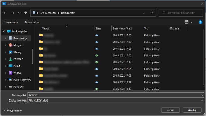The height and width of the screenshot is (116, 206).
Task: Create a folder with Nowy folder
Action: click(x=32, y=22)
